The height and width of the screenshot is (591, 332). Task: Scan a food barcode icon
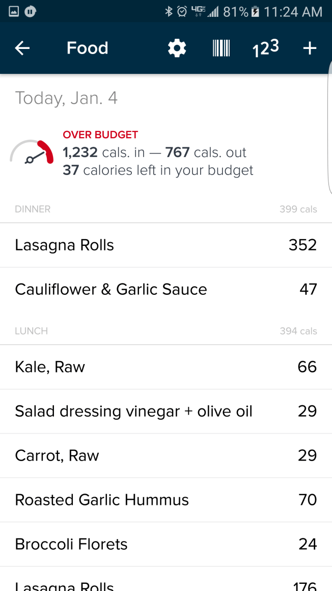click(x=221, y=48)
